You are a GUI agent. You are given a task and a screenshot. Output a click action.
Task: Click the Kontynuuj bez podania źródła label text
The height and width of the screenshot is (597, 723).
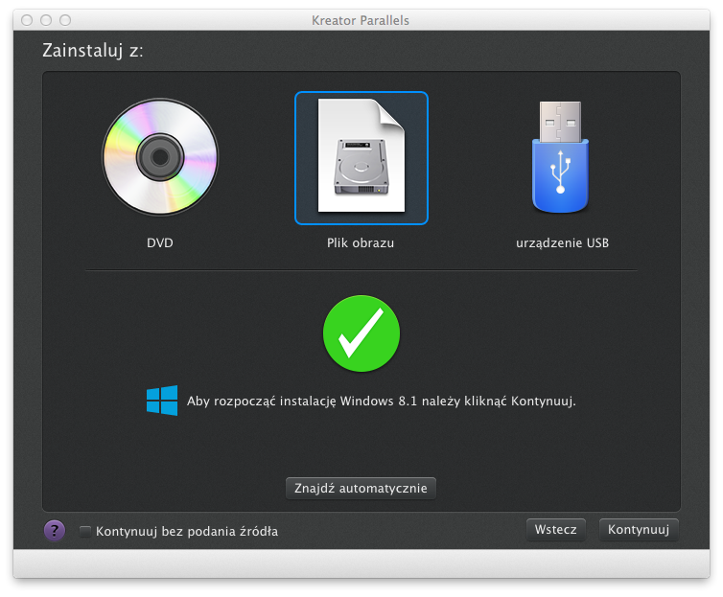[186, 531]
